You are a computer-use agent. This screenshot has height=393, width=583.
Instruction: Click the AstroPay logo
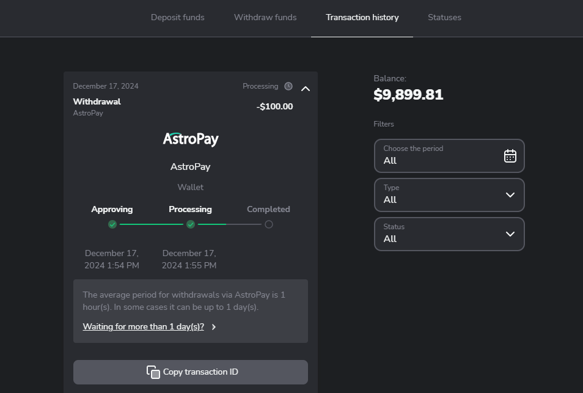point(191,139)
